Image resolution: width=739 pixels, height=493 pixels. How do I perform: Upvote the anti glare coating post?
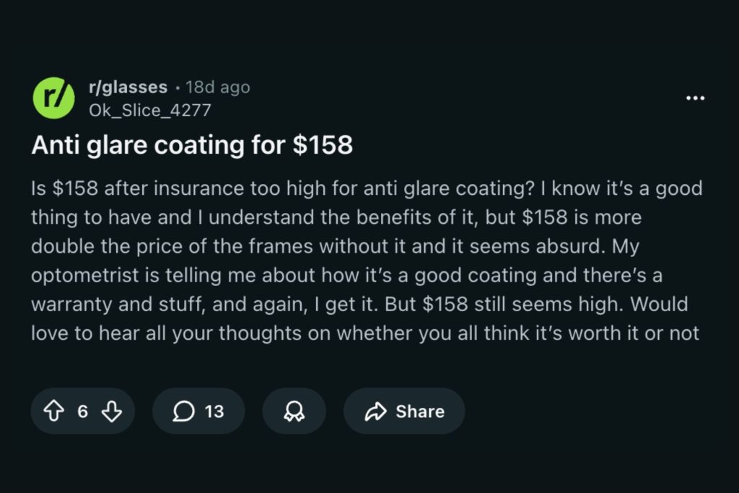pos(55,411)
